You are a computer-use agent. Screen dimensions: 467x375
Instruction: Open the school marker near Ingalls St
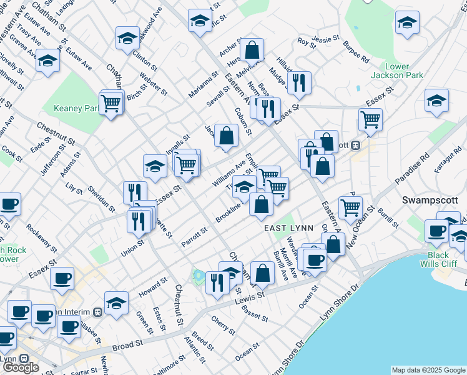(155, 166)
